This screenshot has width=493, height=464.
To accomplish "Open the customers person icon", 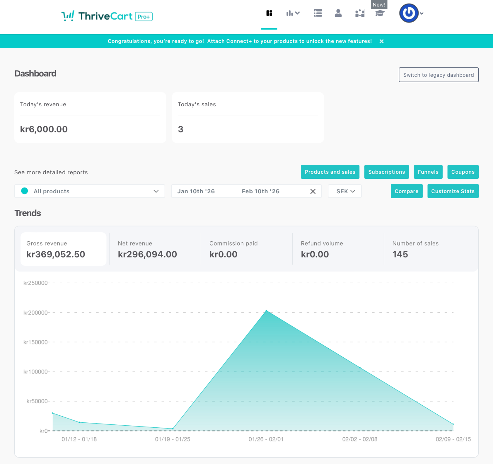I will pyautogui.click(x=338, y=13).
